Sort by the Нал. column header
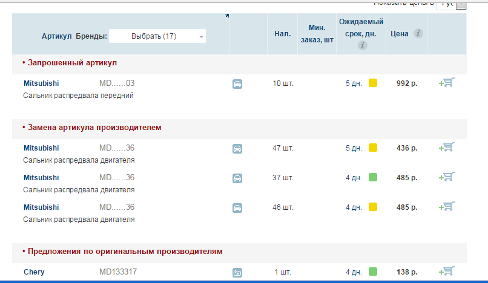Image resolution: width=488 pixels, height=283 pixels. (282, 34)
